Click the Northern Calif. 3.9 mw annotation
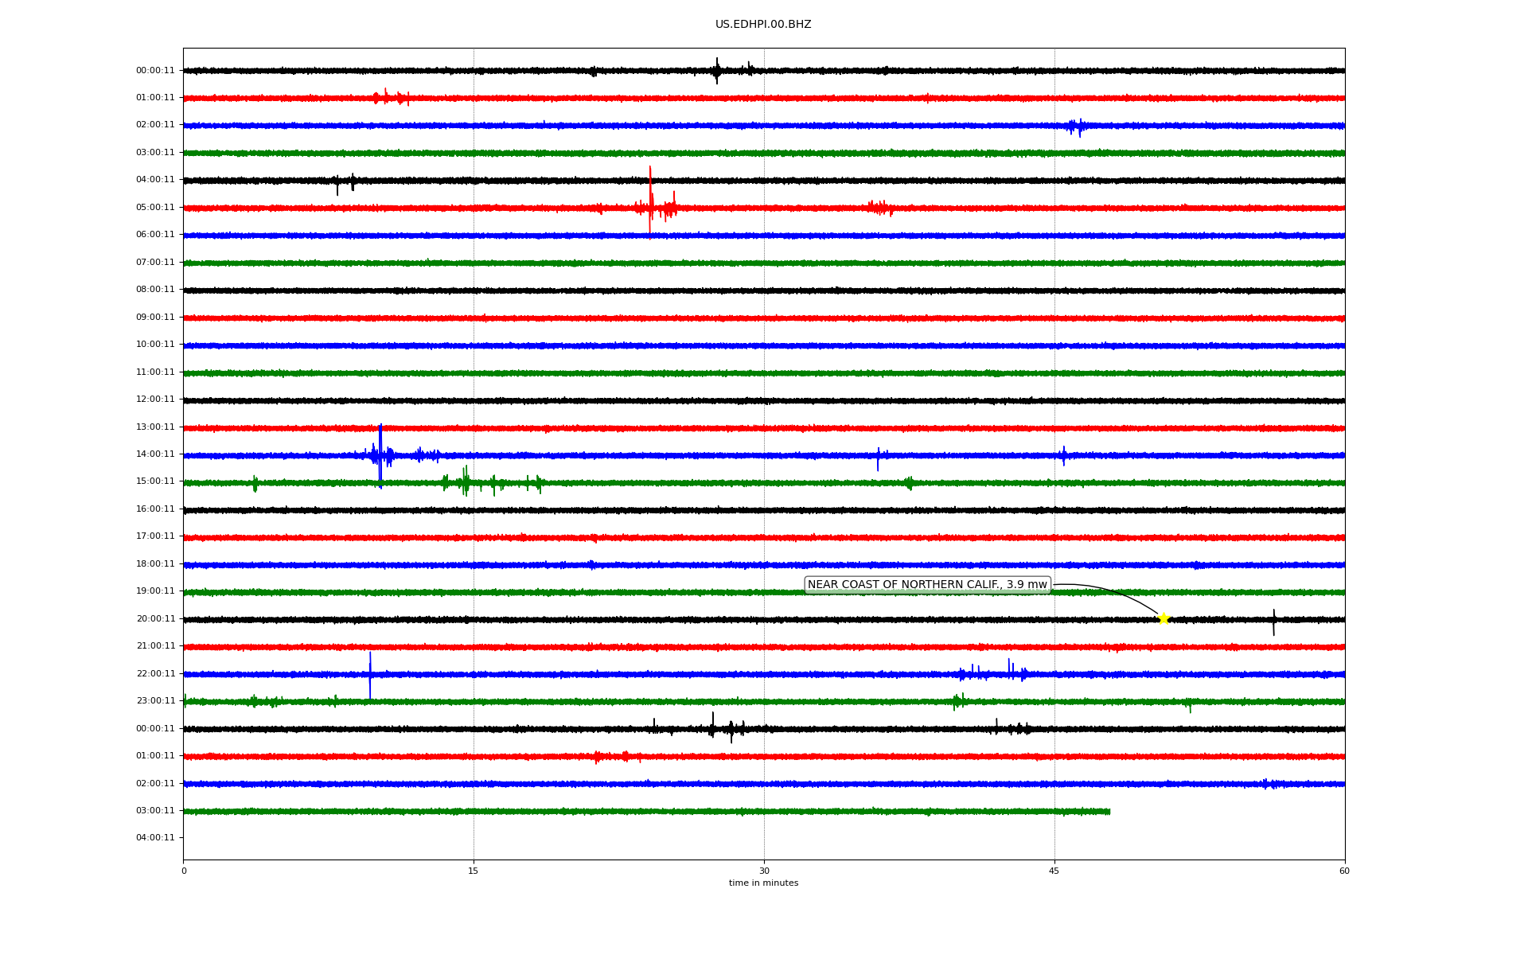 coord(927,585)
